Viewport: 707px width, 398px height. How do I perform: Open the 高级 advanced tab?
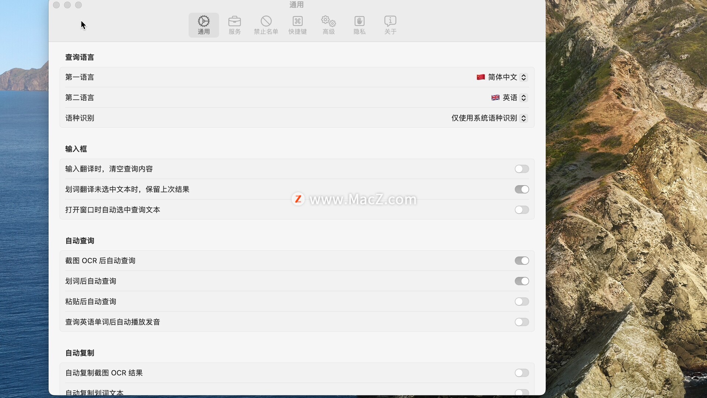point(328,25)
